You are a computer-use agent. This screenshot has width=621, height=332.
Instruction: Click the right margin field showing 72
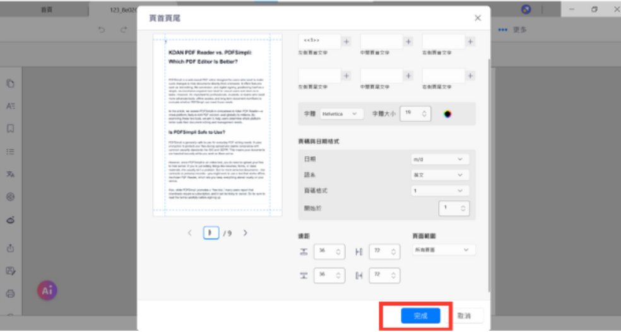pyautogui.click(x=384, y=275)
